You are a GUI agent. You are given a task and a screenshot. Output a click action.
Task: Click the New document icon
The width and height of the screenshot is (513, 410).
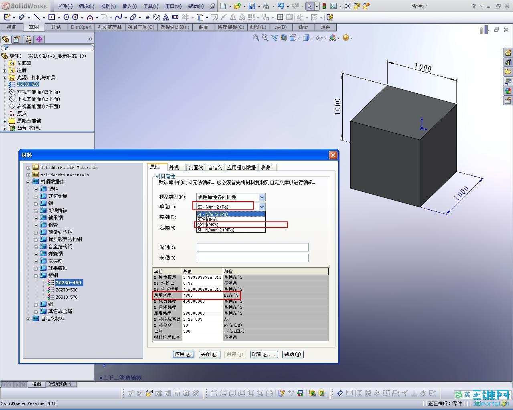[223, 6]
